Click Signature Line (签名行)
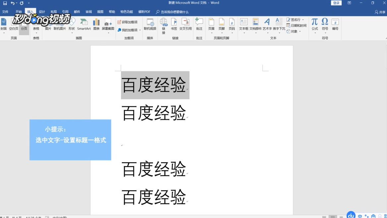The width and height of the screenshot is (387, 218). [x=293, y=20]
